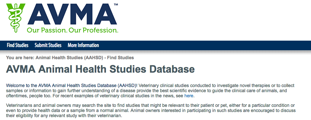
Task: Click the "AVMA Animal Health Studies Database" heading
Action: [x=100, y=69]
